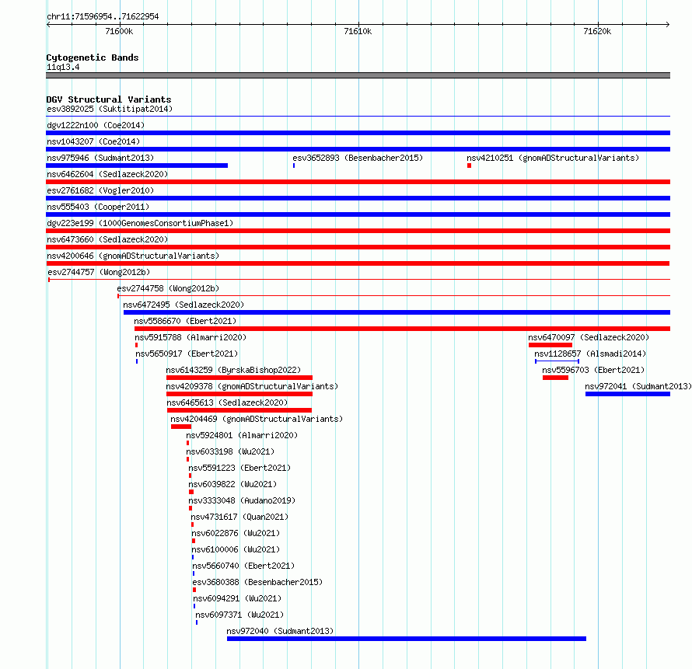Click the esv3892025 (Suktitipat2014) variant label
The image size is (692, 669).
[110, 109]
